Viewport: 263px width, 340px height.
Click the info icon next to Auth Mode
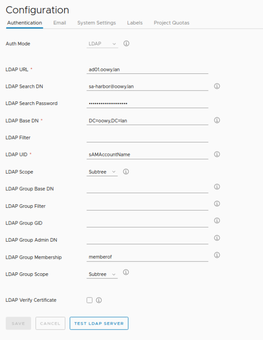tap(126, 43)
